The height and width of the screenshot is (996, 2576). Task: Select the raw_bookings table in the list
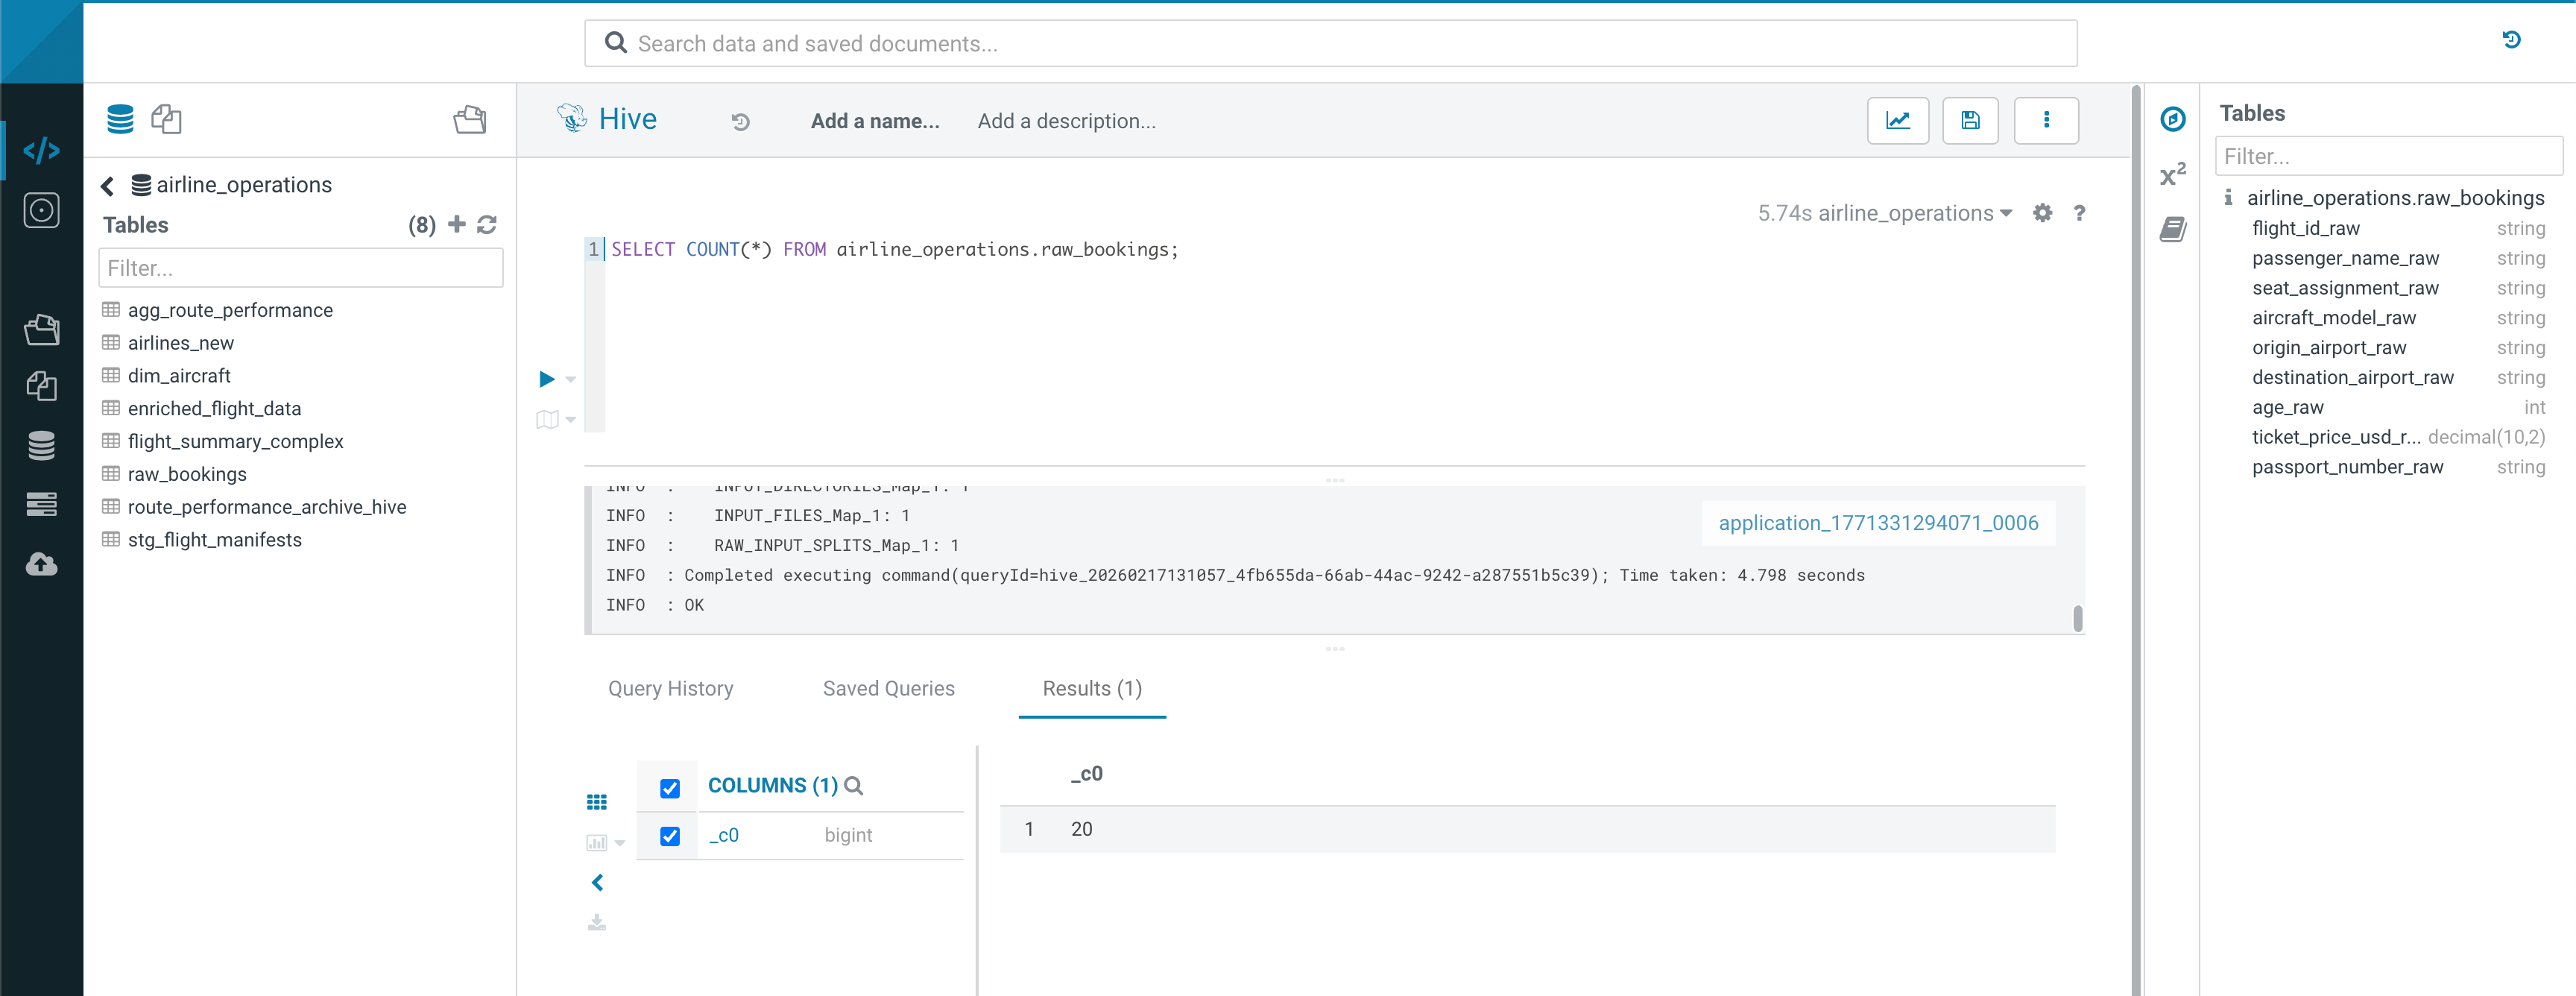(187, 474)
